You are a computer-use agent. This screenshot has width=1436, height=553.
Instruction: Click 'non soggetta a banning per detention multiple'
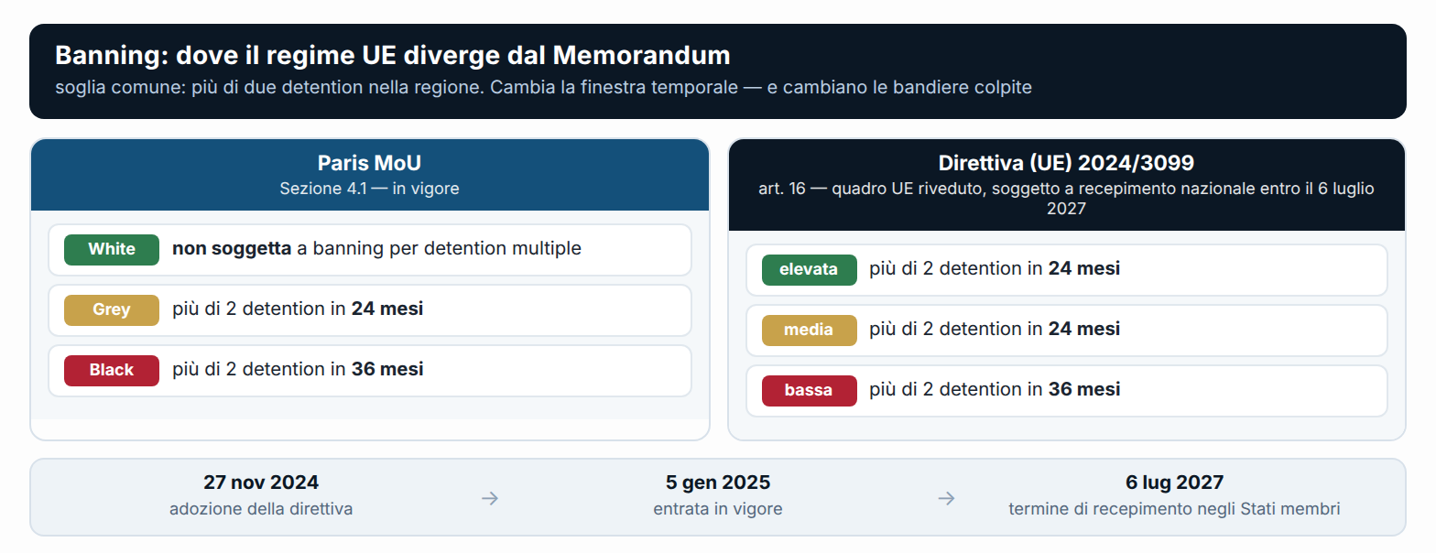[376, 248]
